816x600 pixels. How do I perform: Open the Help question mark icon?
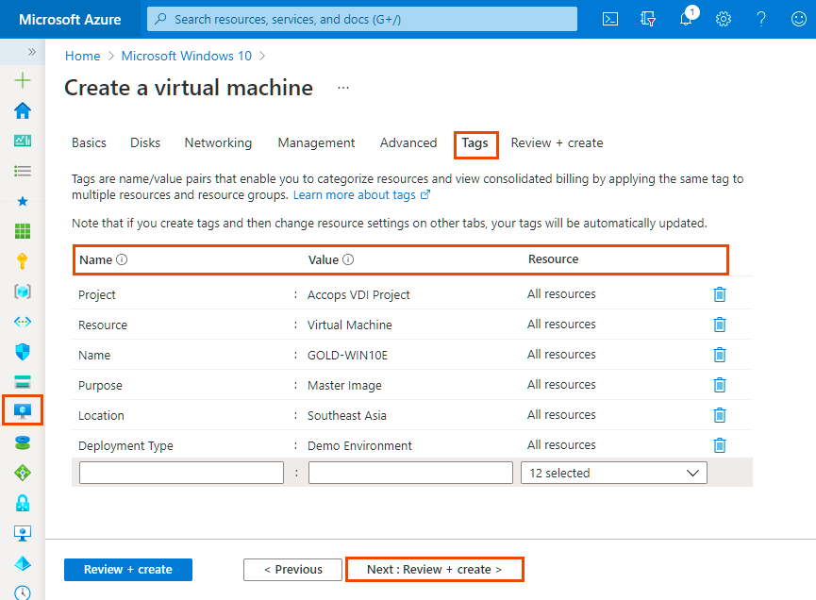[761, 19]
